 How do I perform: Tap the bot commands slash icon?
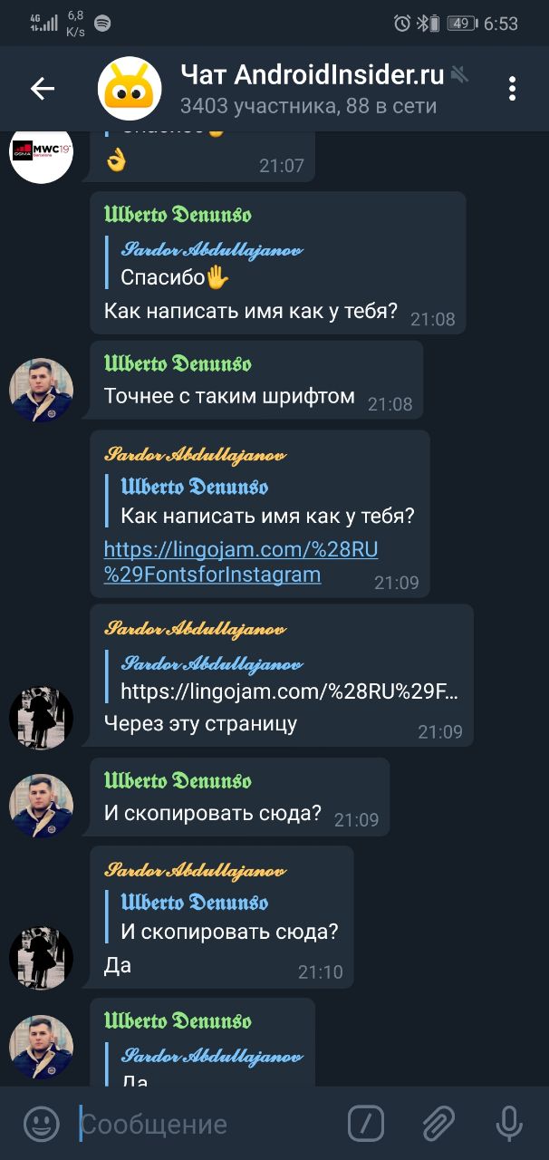pyautogui.click(x=366, y=1124)
